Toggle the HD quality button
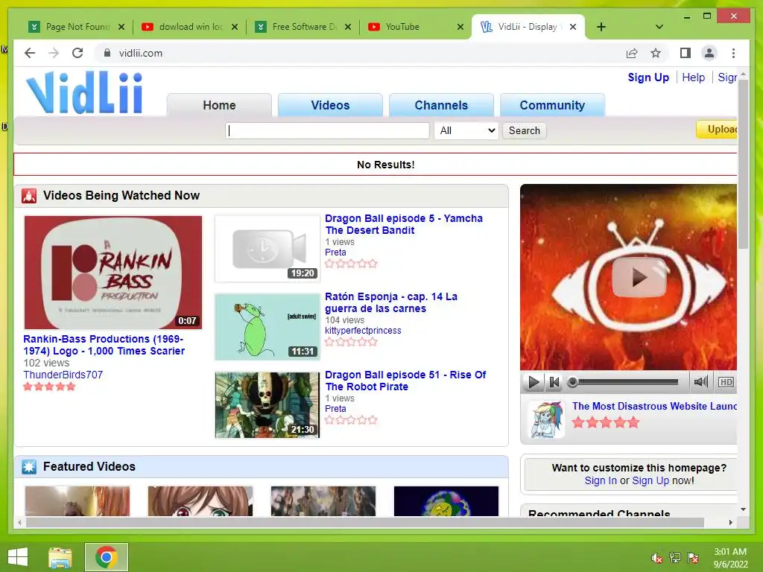763x572 pixels. click(x=726, y=382)
